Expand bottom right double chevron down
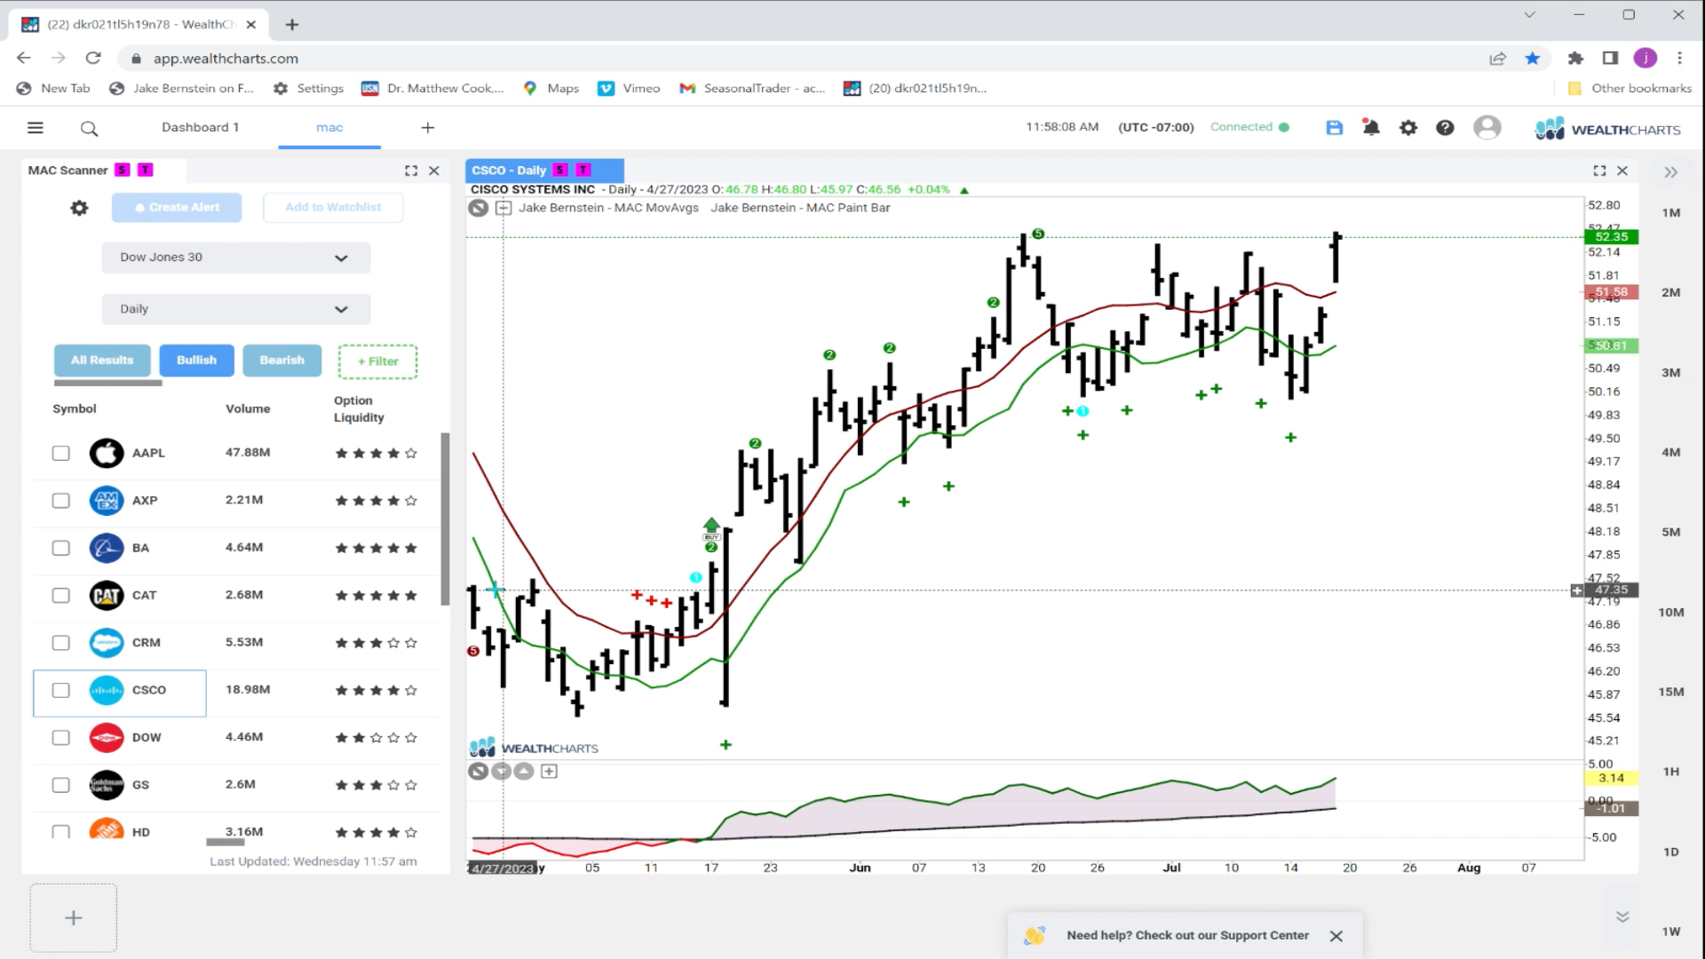This screenshot has height=959, width=1705. click(x=1622, y=917)
